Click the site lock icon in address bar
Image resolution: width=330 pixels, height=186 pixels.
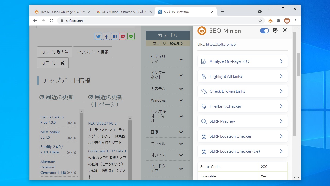coord(62,21)
